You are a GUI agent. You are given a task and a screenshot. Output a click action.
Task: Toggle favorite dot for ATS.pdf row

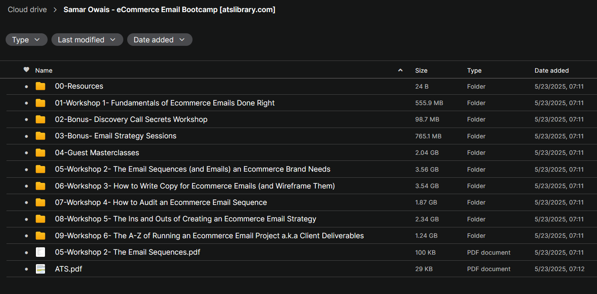(26, 269)
